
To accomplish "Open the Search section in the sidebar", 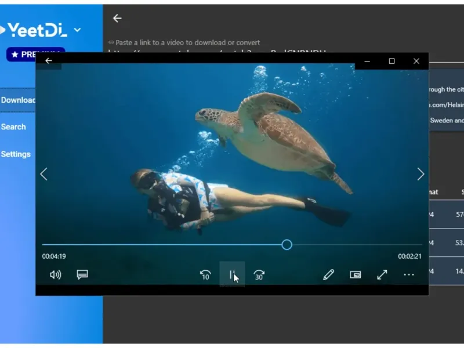I will point(13,127).
